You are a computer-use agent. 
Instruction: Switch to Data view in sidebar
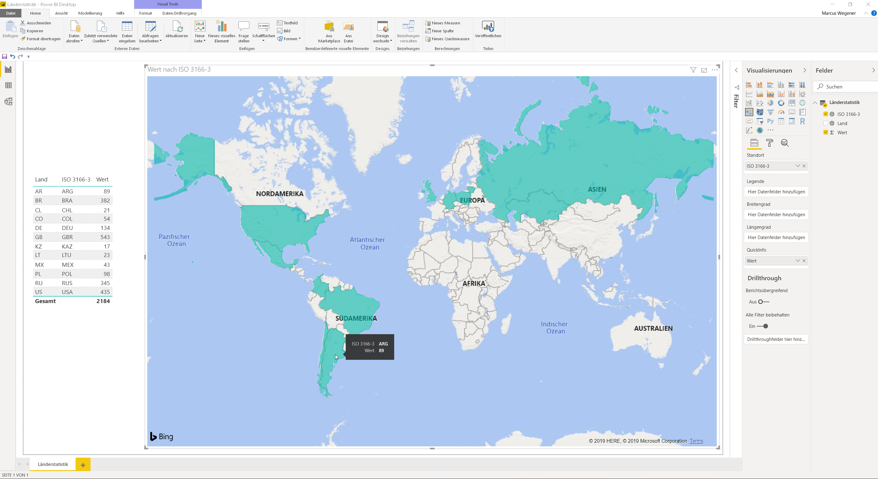click(x=8, y=85)
